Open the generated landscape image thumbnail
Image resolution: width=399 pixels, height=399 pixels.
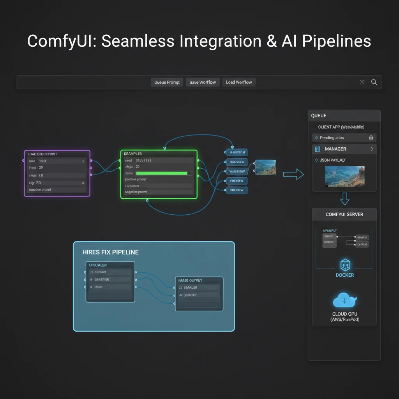coord(266,166)
